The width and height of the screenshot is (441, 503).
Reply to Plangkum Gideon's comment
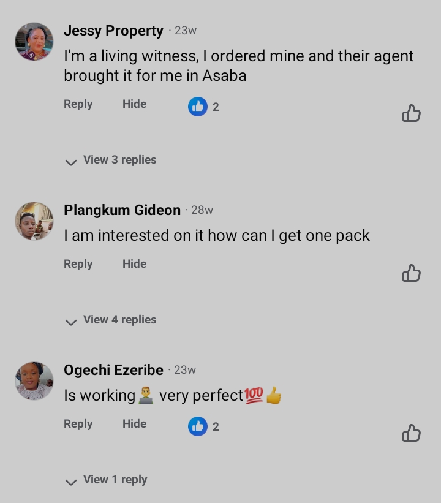pos(78,264)
